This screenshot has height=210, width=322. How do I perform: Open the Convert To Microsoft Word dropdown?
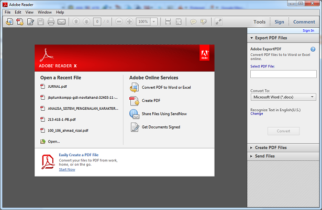point(283,97)
